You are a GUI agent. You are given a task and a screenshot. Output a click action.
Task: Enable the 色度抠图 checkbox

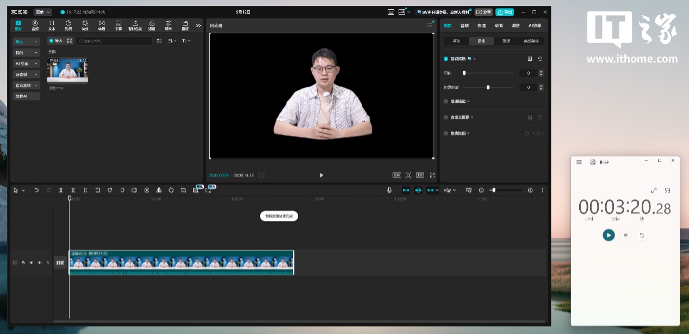click(x=446, y=133)
